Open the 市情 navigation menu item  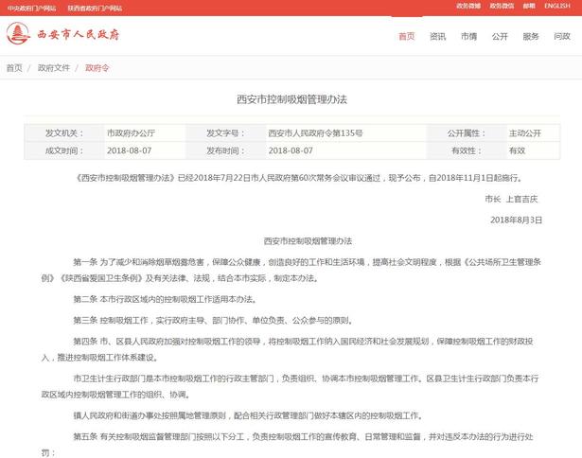pyautogui.click(x=468, y=37)
